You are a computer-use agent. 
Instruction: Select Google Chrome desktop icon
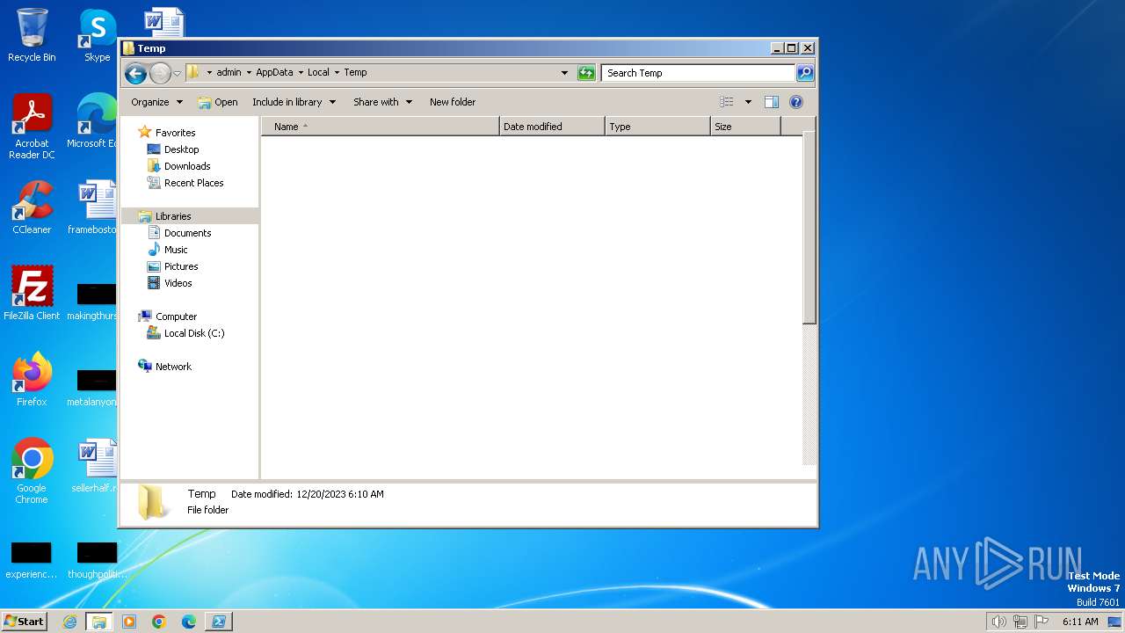[32, 471]
